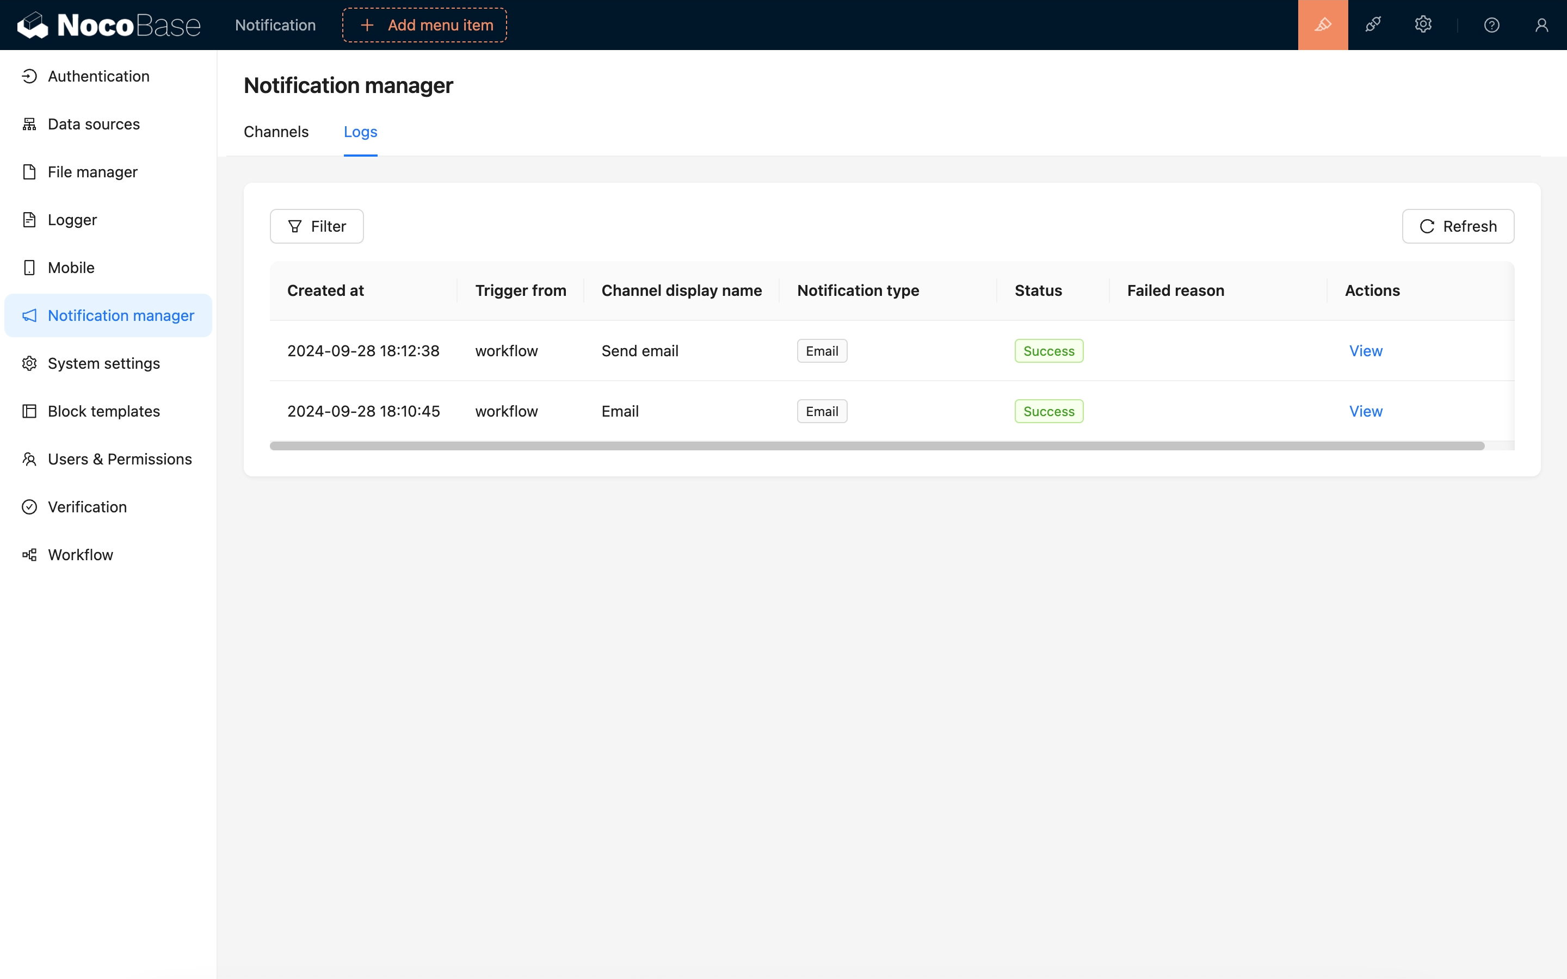
Task: Click the table horizontal scrollbar
Action: click(x=877, y=446)
